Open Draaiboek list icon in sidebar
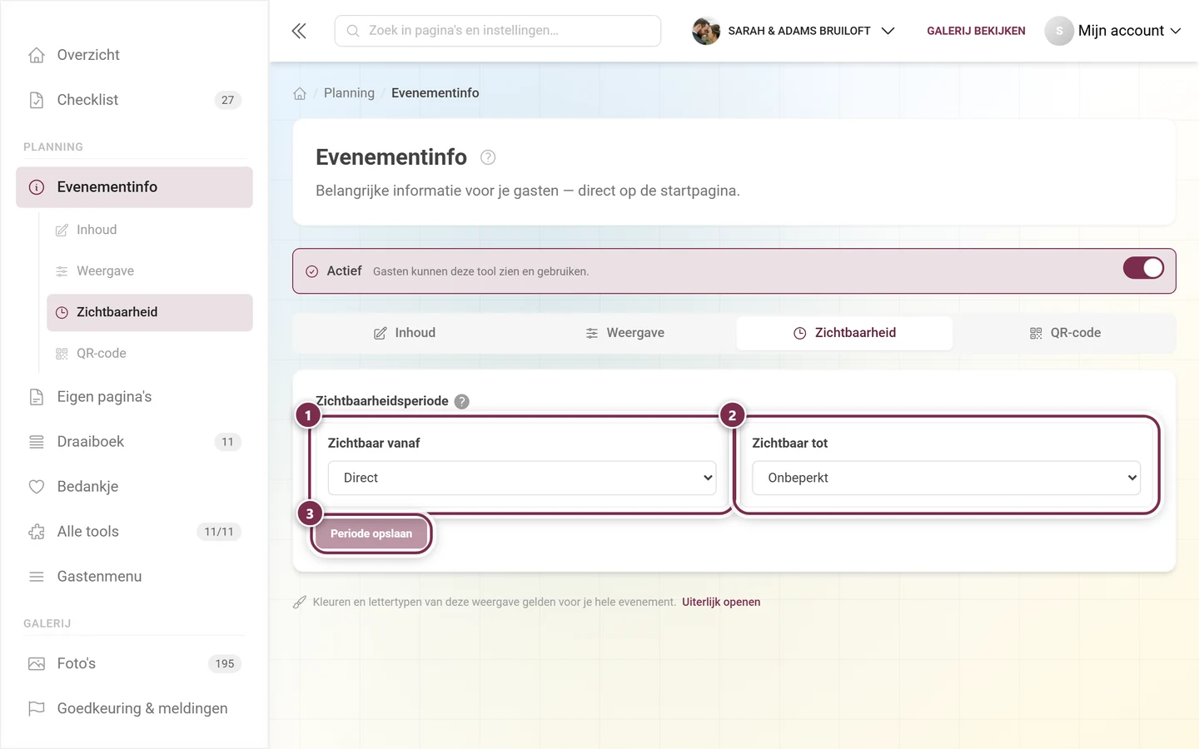This screenshot has width=1199, height=749. tap(37, 442)
